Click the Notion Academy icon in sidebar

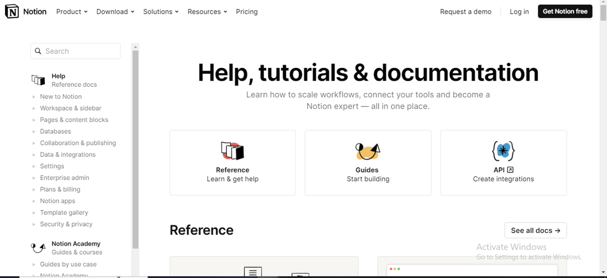pyautogui.click(x=39, y=248)
